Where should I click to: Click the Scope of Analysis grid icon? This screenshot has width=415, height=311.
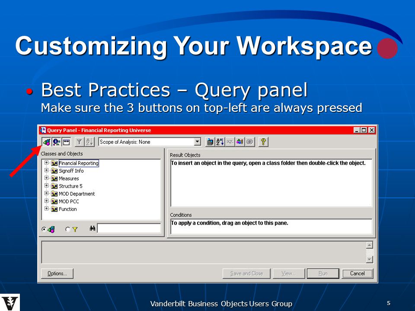[210, 142]
